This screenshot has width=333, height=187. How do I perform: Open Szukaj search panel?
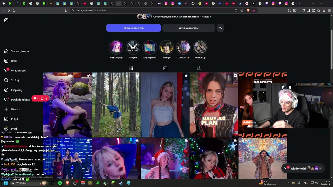12,80
